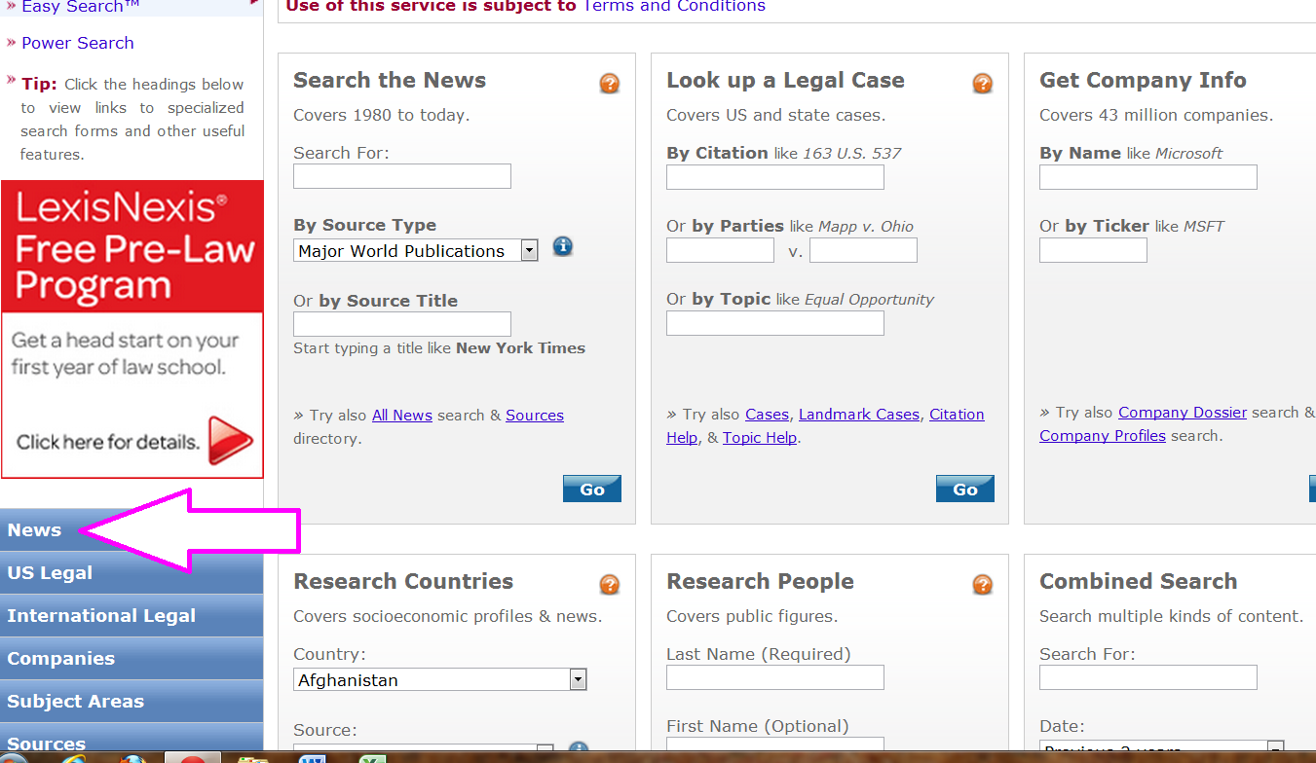Click the Last Name (Required) field
The image size is (1316, 763).
(775, 677)
